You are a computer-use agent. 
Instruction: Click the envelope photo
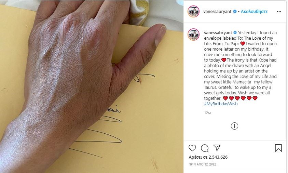click(x=92, y=86)
